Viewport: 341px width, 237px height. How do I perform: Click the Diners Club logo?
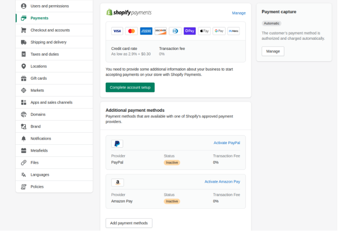175,31
